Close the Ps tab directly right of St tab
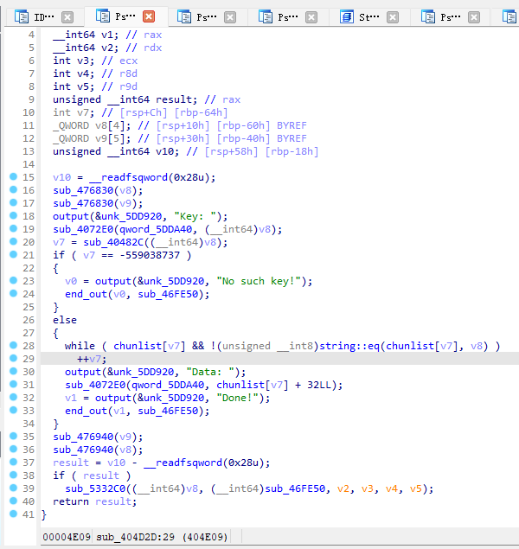519x549 pixels. [473, 17]
